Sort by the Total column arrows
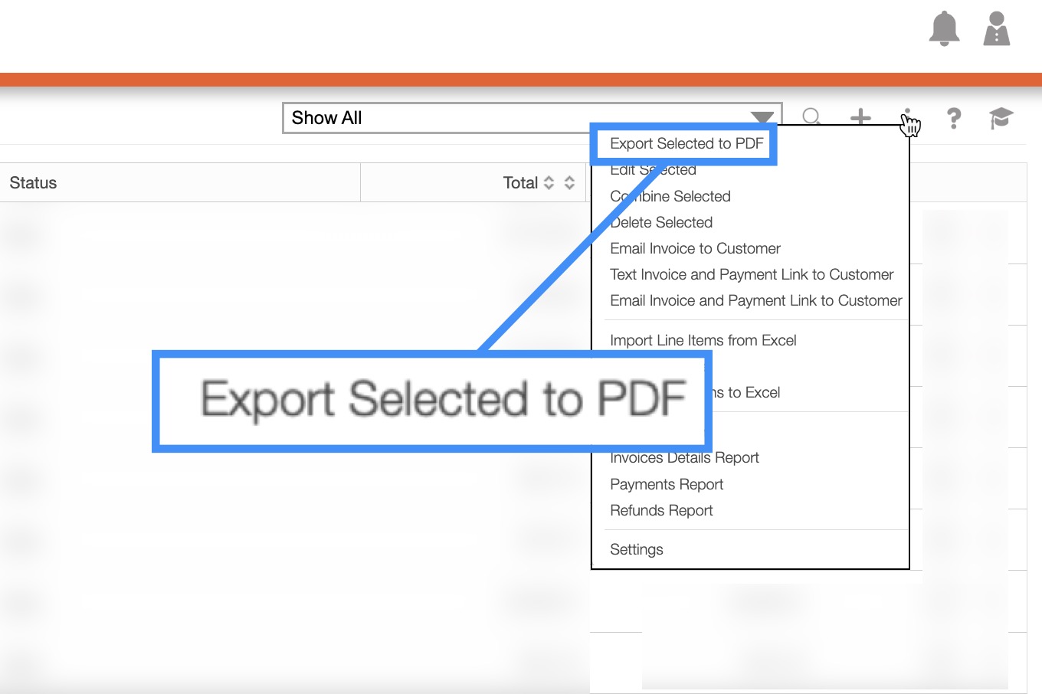 tap(549, 183)
